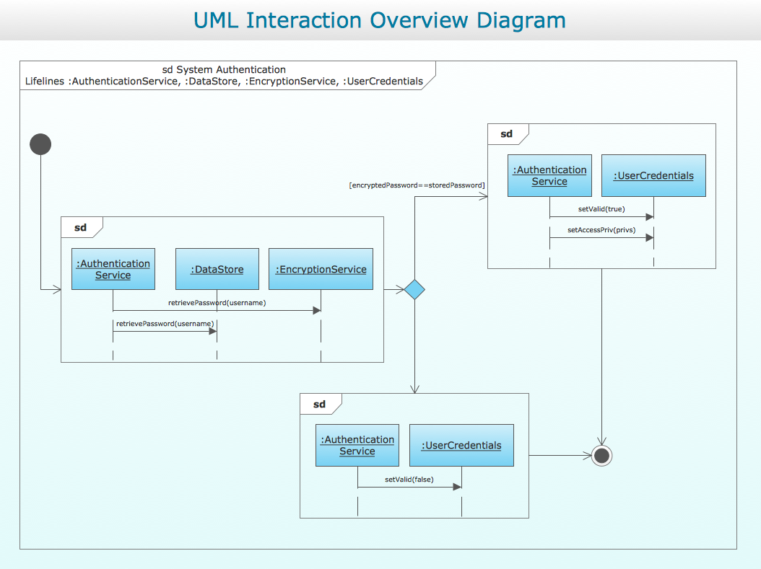The height and width of the screenshot is (569, 761).
Task: Select the blue decision diamond
Action: coord(414,289)
